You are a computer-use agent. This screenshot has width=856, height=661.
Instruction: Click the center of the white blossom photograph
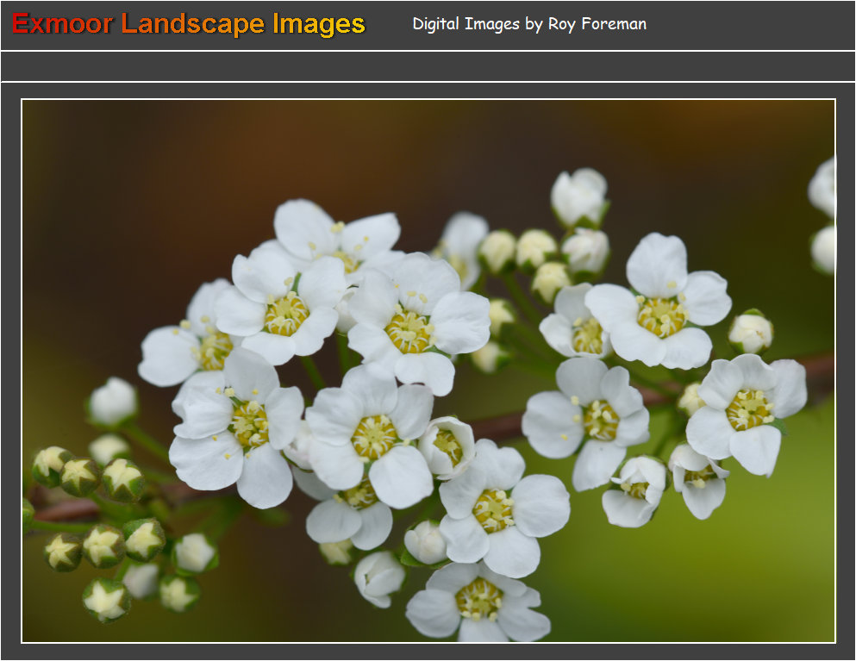point(428,371)
